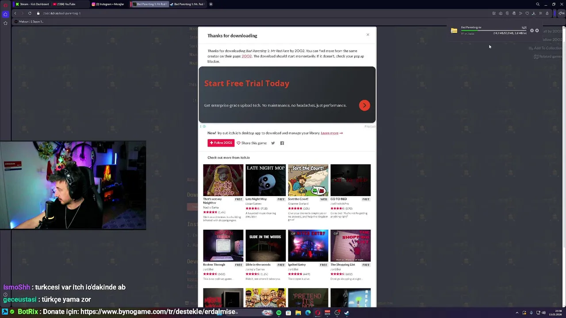Open the 2OO2 creator page link
The height and width of the screenshot is (318, 566).
247,56
